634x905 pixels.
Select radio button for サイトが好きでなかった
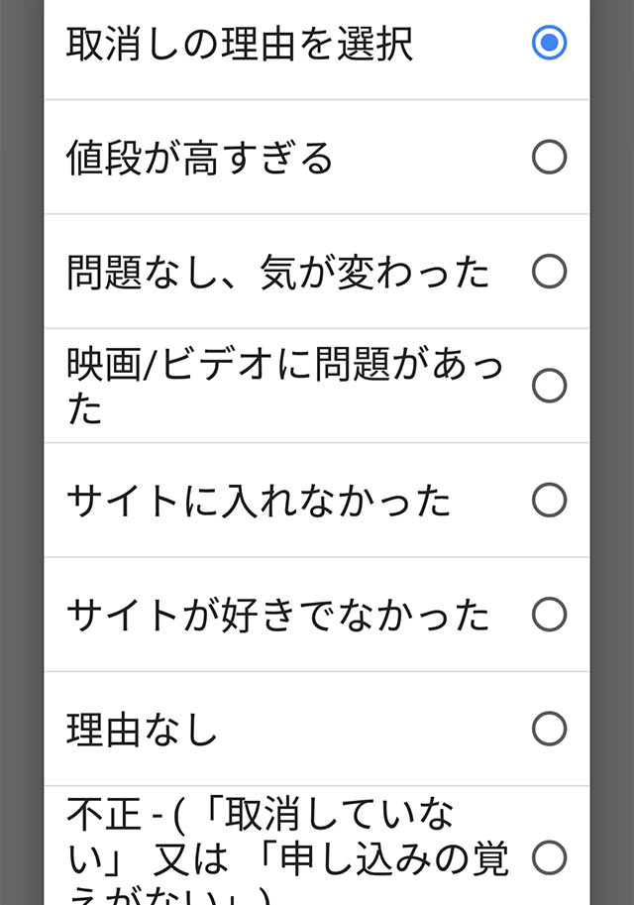tap(549, 614)
